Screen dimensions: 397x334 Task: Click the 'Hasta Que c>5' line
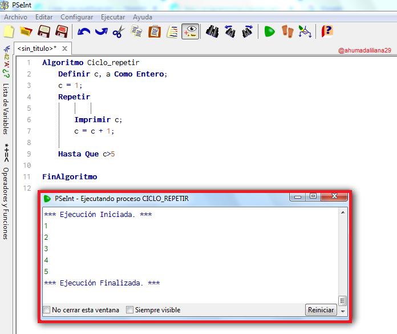tap(86, 154)
